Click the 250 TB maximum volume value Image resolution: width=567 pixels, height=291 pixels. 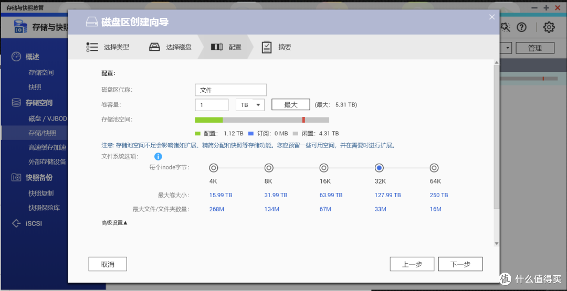tap(439, 195)
